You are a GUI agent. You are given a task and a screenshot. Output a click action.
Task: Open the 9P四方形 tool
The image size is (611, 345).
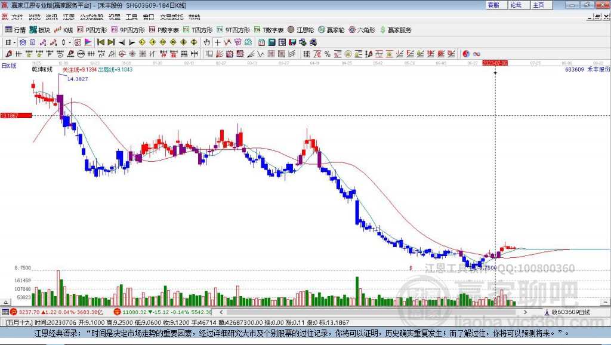(128, 30)
